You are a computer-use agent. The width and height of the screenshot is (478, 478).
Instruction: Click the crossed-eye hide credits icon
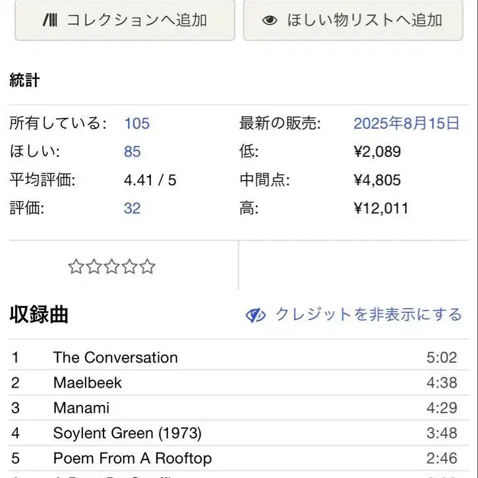click(x=256, y=315)
